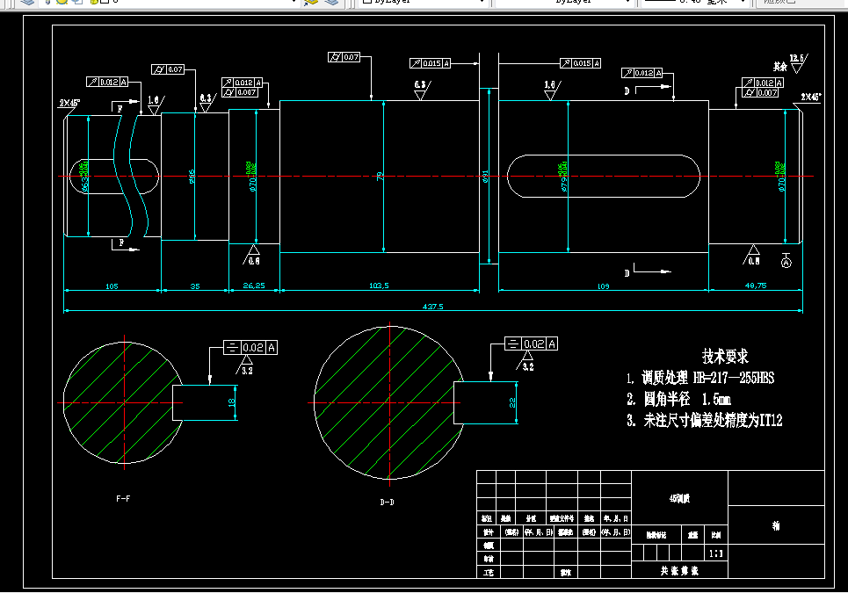Select the circled datum A symbol
The height and width of the screenshot is (593, 848).
[786, 263]
